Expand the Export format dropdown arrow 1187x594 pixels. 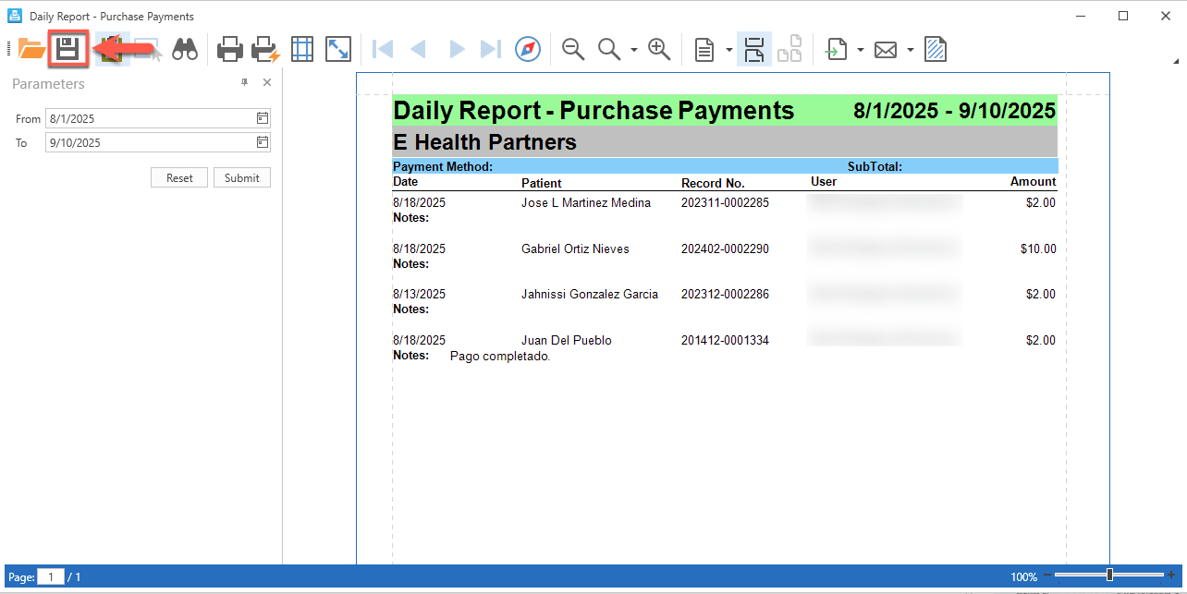coord(861,50)
